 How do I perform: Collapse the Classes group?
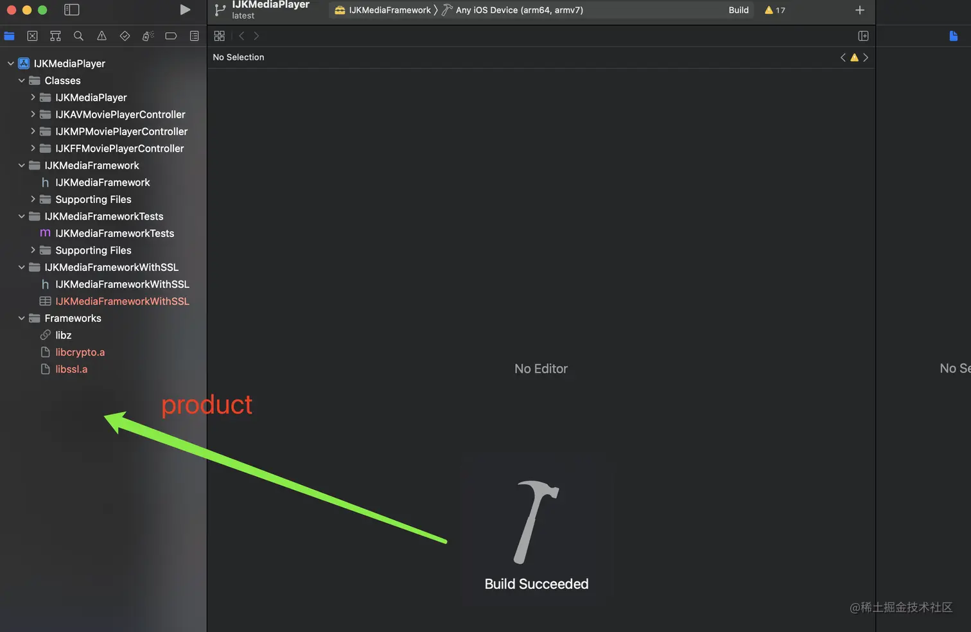[21, 80]
